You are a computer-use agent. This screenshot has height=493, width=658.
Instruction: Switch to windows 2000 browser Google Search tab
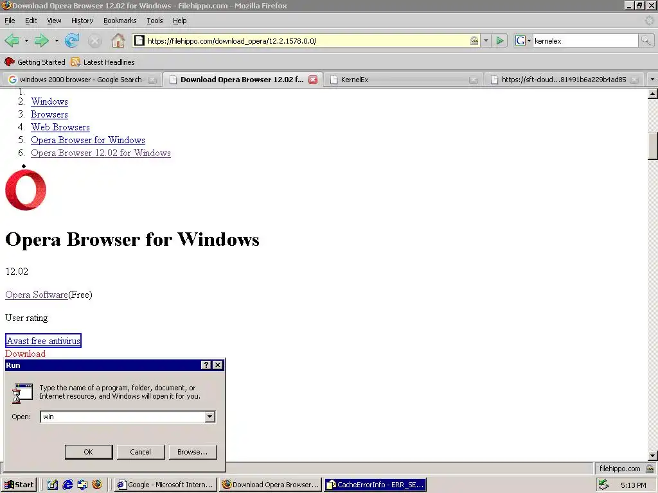80,79
